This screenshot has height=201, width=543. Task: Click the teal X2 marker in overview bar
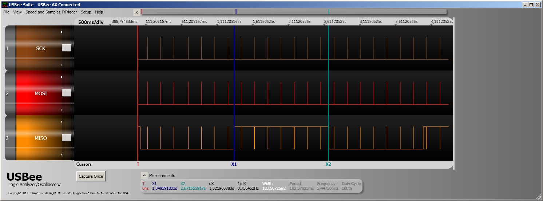(x=329, y=12)
